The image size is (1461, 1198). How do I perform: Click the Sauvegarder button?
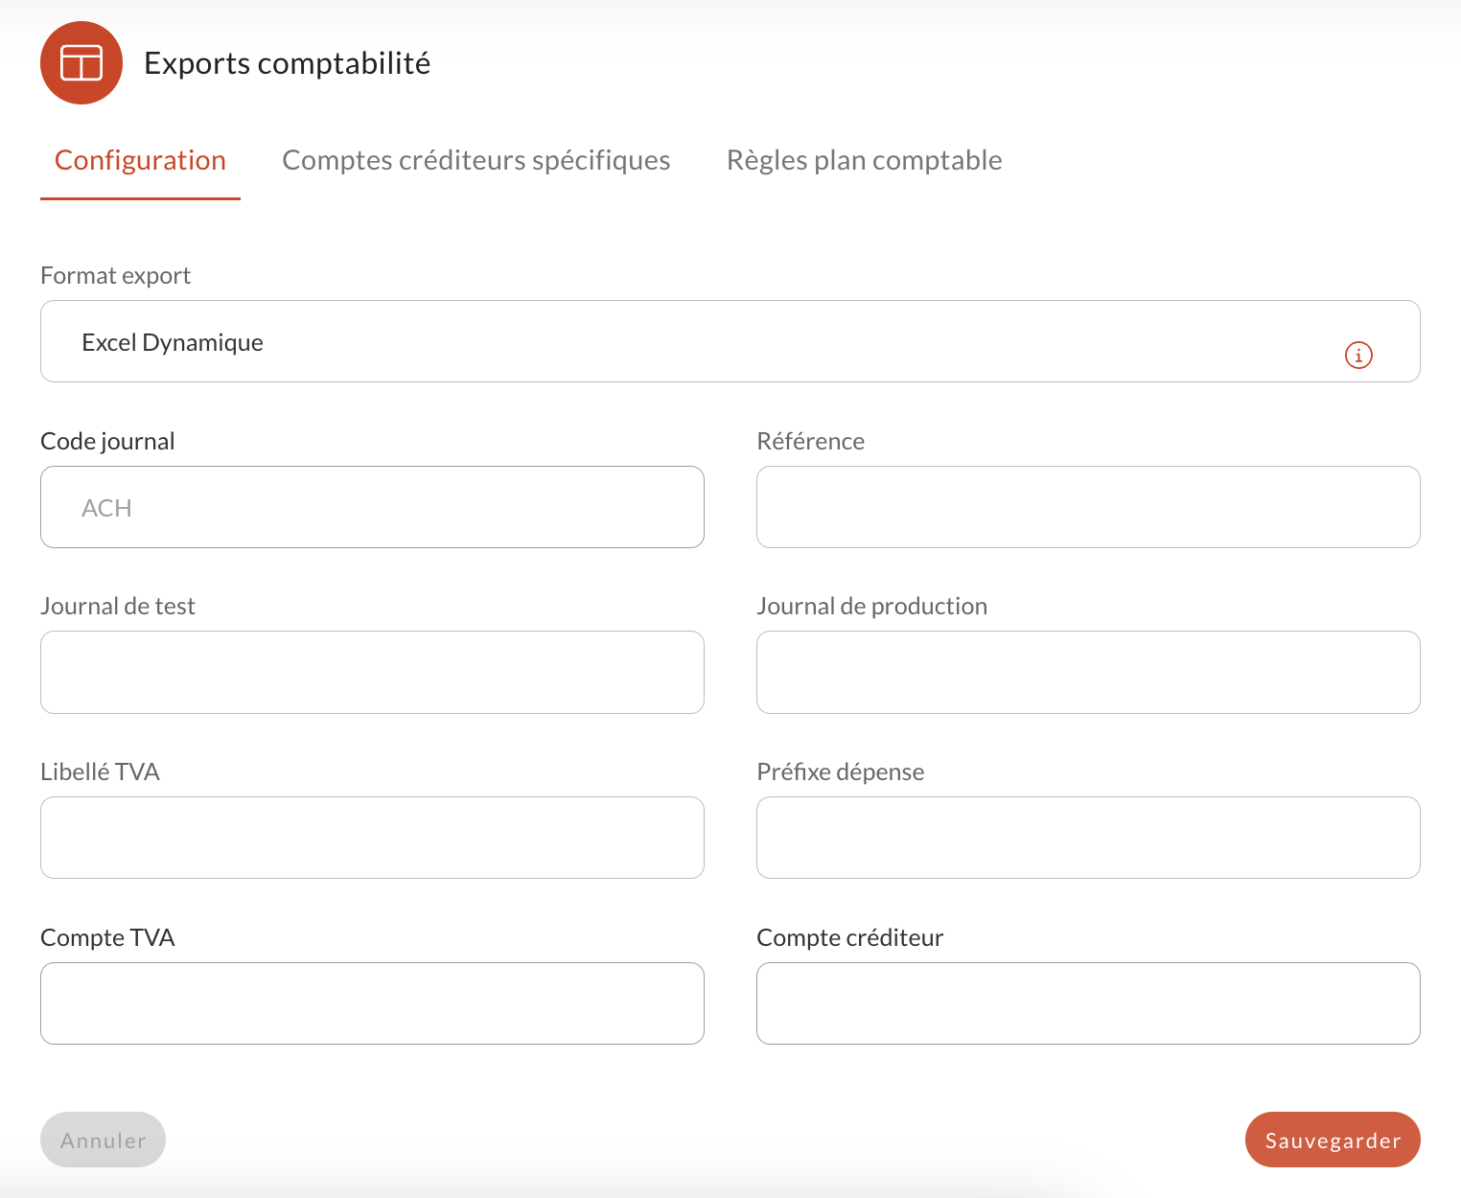pos(1332,1140)
